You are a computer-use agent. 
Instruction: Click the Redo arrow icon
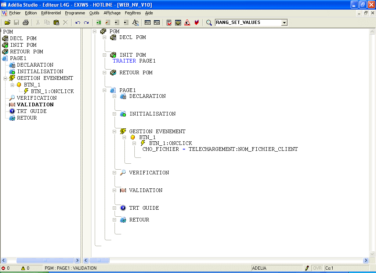(86, 22)
